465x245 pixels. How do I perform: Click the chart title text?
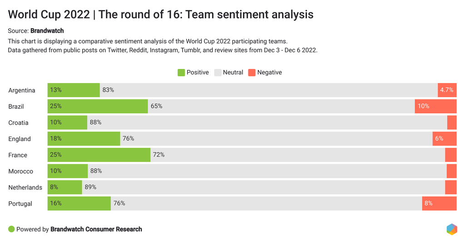(161, 15)
